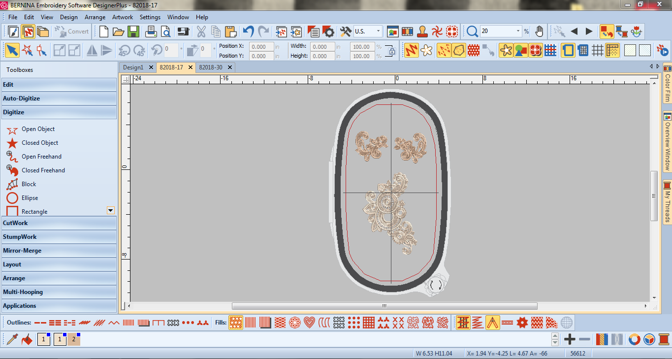This screenshot has width=672, height=359.
Task: Toggle the Show Bitmap Artwork button
Action: click(506, 50)
